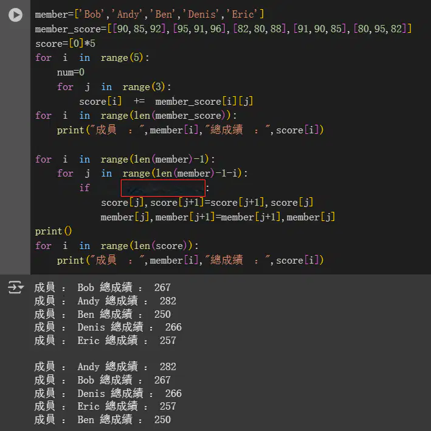Click sorted output row "Eric 總成績 : 257"
This screenshot has width=431, height=431.
[x=105, y=407]
